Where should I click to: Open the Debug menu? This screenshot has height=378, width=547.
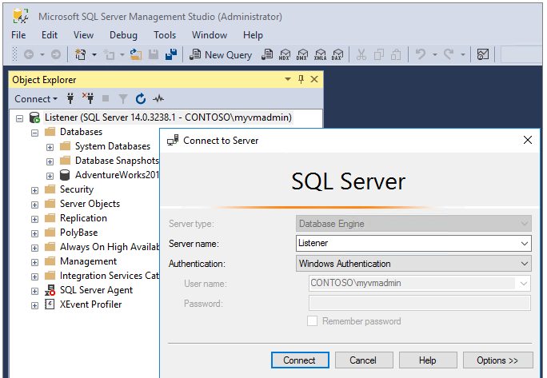coord(123,35)
